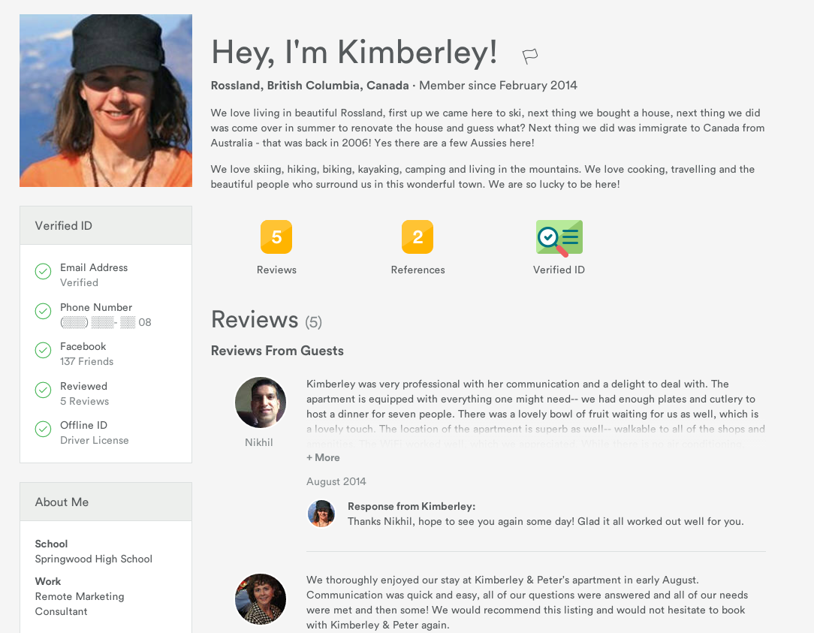The height and width of the screenshot is (633, 814).
Task: Click the Verified ID magnifier badge icon
Action: [x=559, y=238]
